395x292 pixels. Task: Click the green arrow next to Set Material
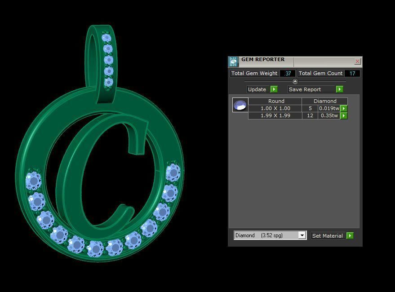[x=350, y=235]
